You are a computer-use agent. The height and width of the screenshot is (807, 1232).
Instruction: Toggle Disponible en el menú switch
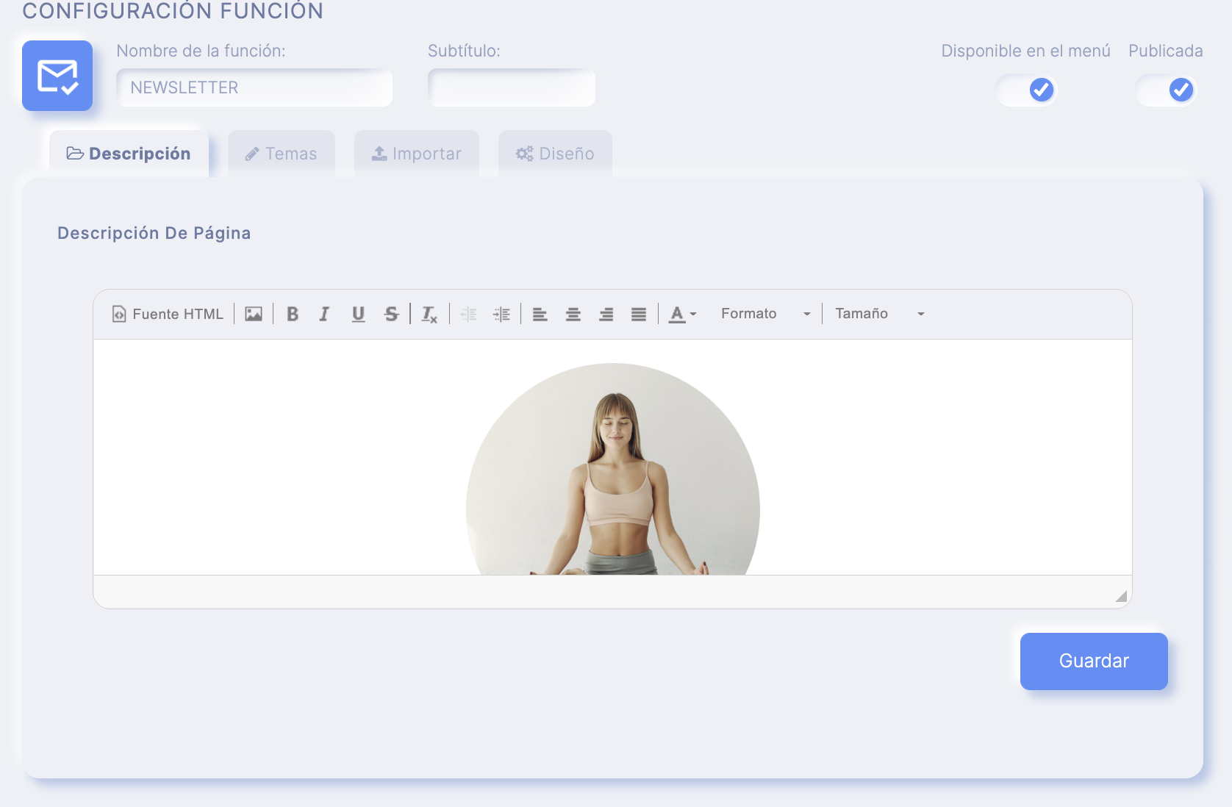[1026, 90]
